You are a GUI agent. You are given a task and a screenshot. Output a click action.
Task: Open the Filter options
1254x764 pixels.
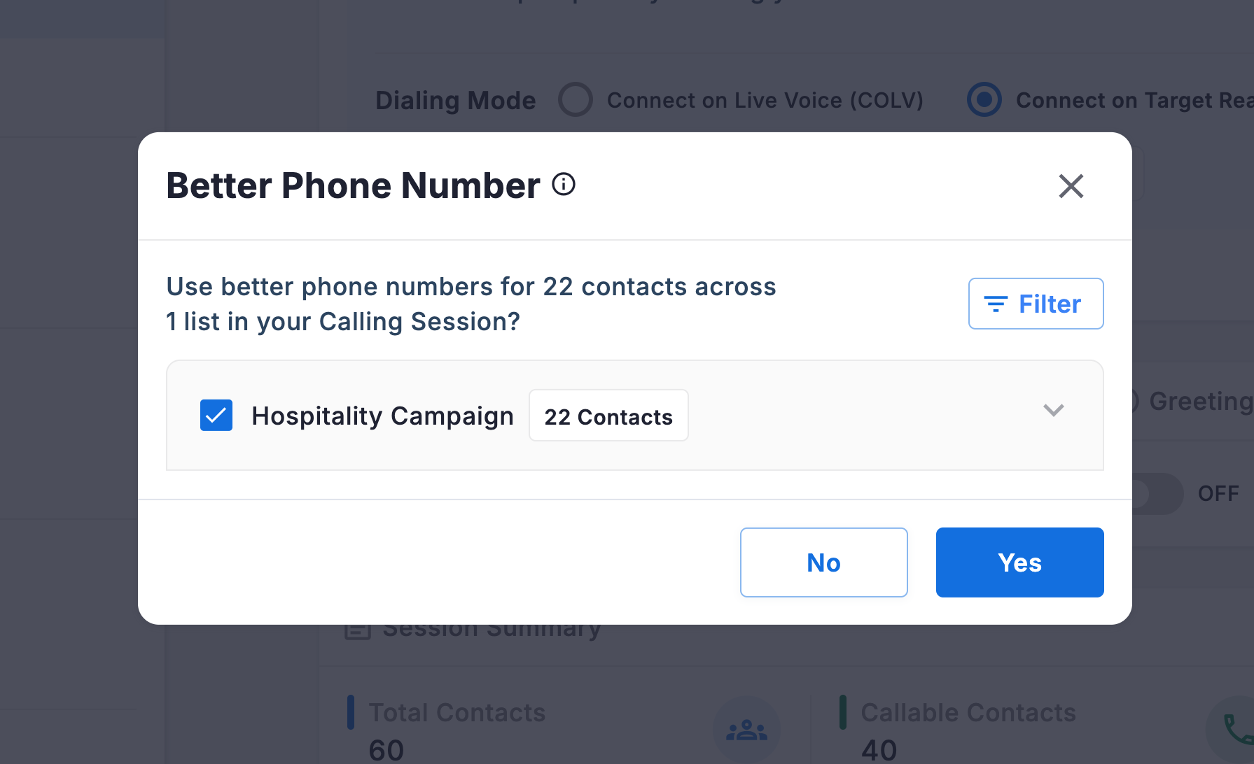pos(1036,304)
